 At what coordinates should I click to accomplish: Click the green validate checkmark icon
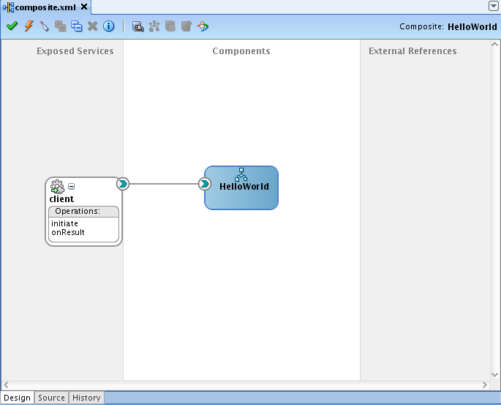click(12, 26)
